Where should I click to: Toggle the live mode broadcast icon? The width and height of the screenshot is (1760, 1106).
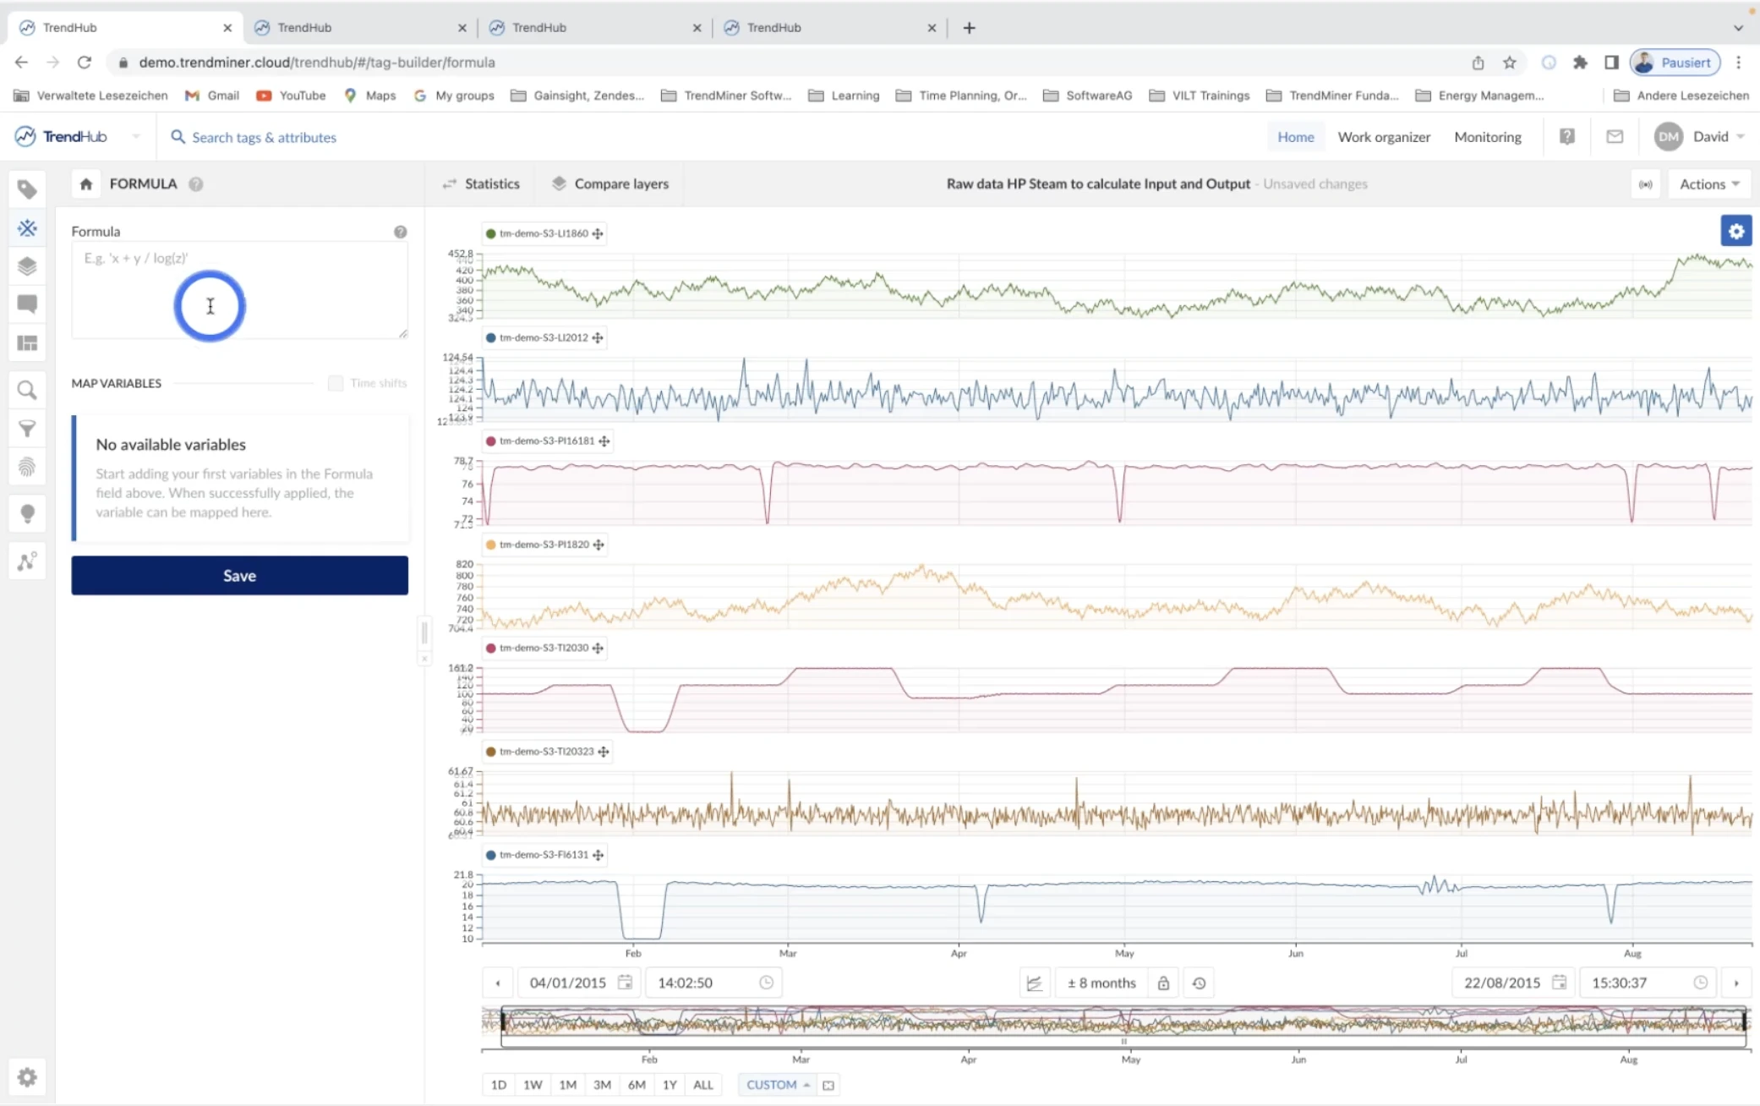point(1645,184)
